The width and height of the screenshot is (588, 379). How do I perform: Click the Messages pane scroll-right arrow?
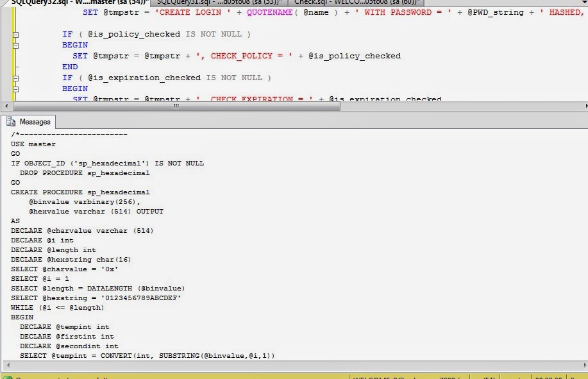585,365
